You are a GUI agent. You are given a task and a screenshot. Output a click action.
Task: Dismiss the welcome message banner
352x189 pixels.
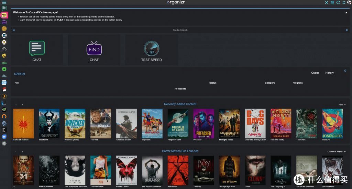click(346, 13)
